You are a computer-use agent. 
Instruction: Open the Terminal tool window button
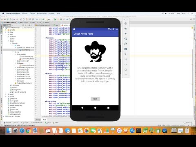click(x=7, y=122)
